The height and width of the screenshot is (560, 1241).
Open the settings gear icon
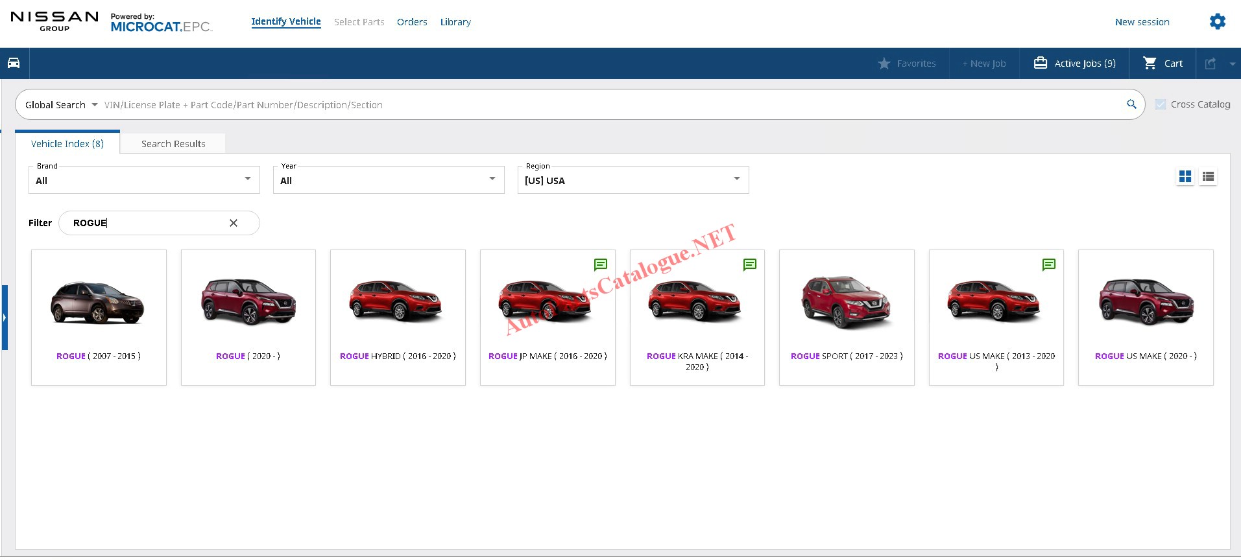1217,22
